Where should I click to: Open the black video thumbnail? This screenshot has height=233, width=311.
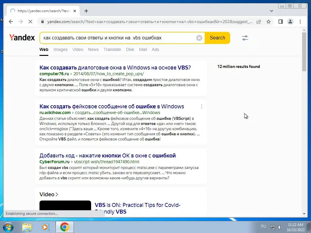pos(65,205)
